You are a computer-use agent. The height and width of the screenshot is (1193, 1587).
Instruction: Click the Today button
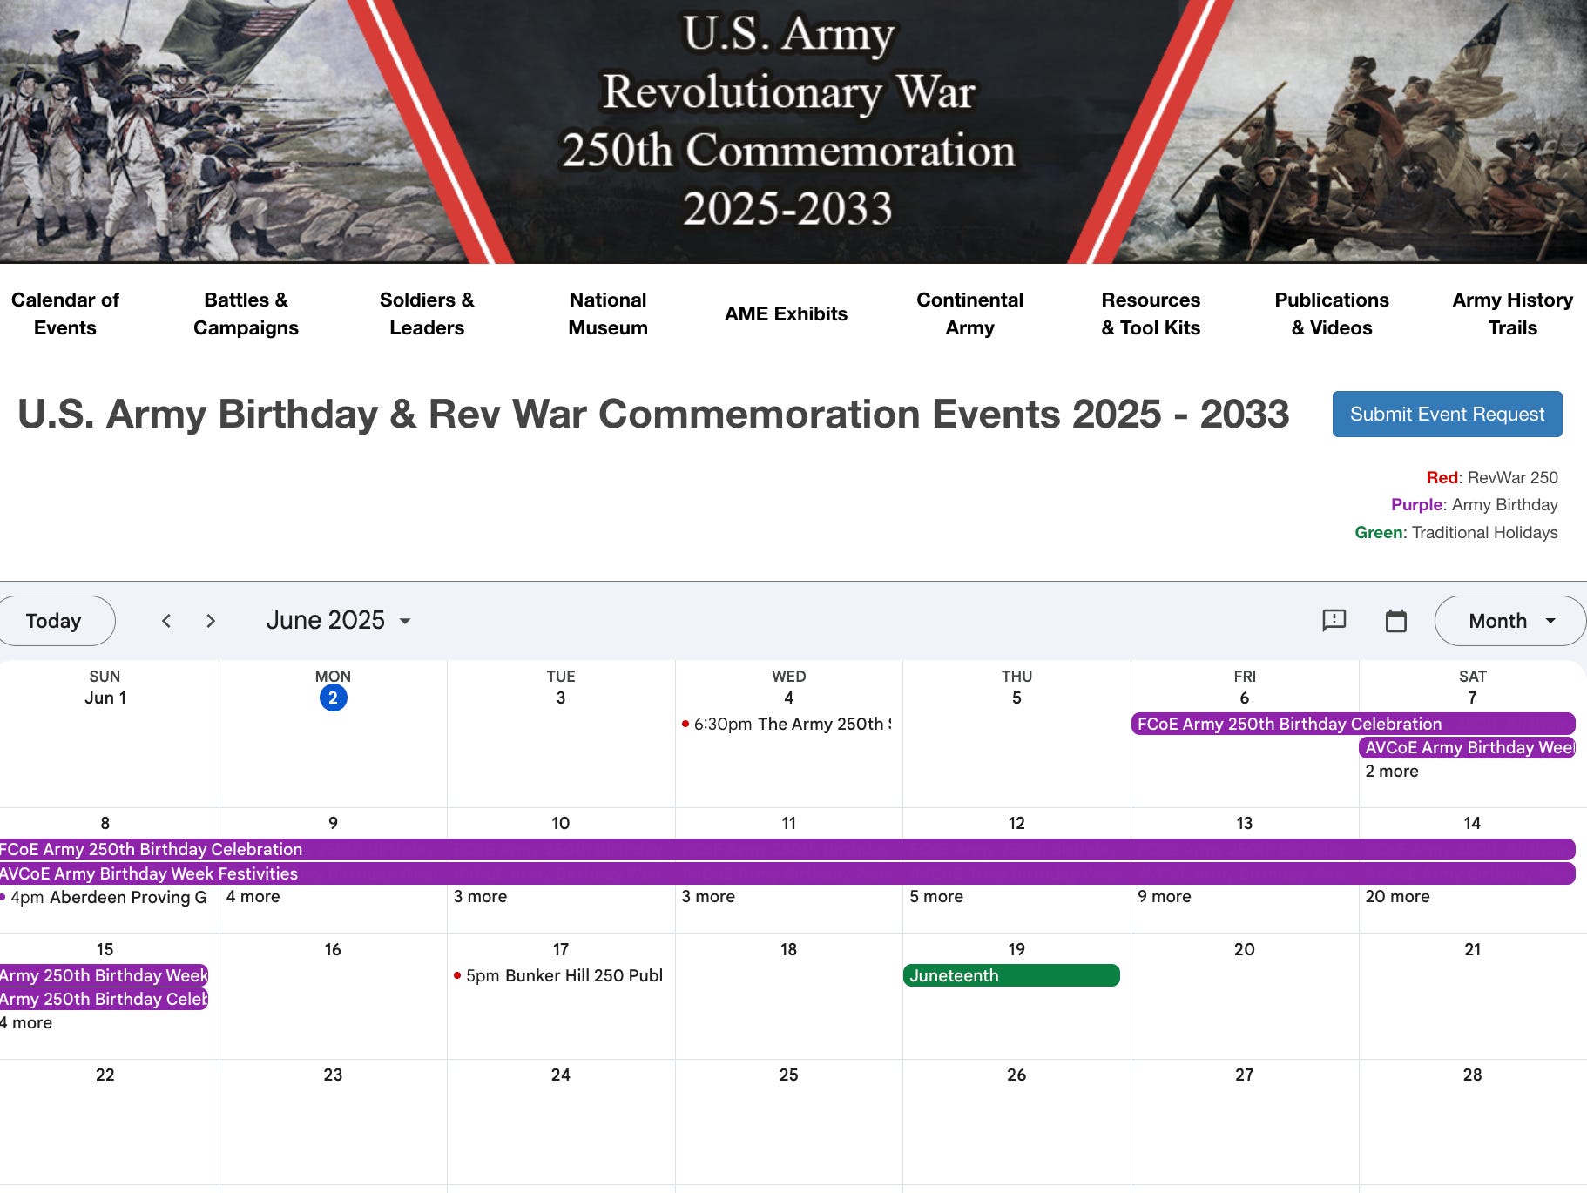coord(54,621)
